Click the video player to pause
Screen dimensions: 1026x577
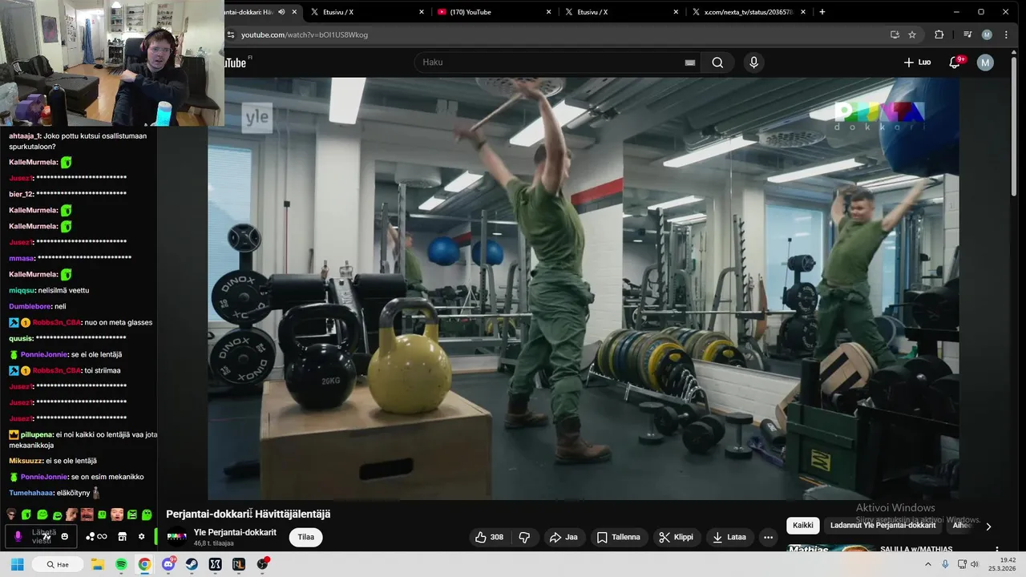(x=583, y=288)
